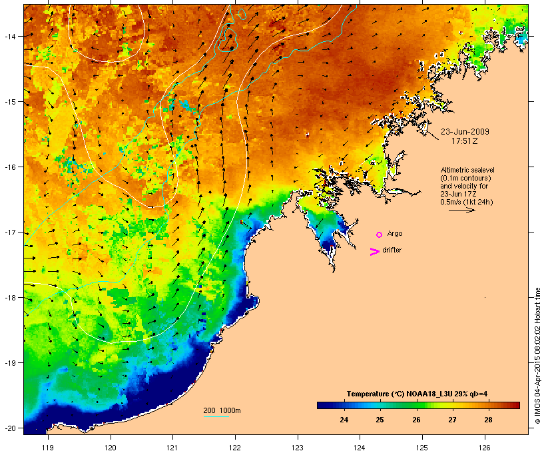Click the 200 1000m depth label

[222, 410]
